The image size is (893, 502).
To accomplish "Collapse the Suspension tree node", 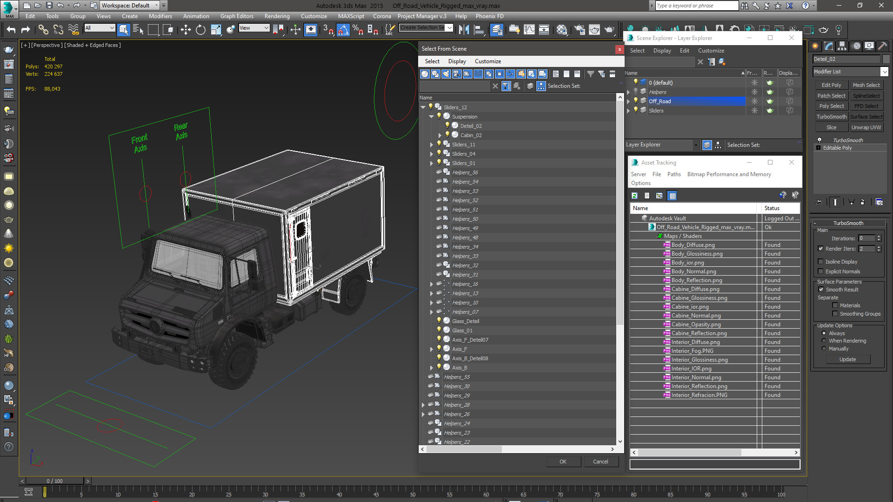I will pos(432,117).
